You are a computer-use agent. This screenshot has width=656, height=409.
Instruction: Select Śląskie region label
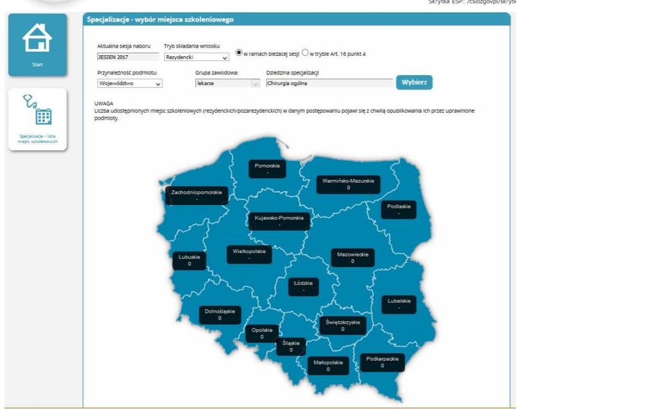(x=291, y=347)
